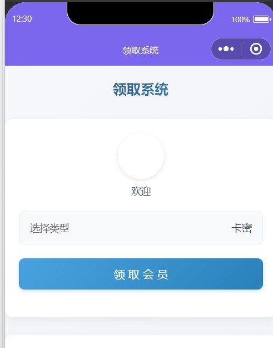The height and width of the screenshot is (348, 273).
Task: Tap the circular close-target capsule icon
Action: pos(256,49)
